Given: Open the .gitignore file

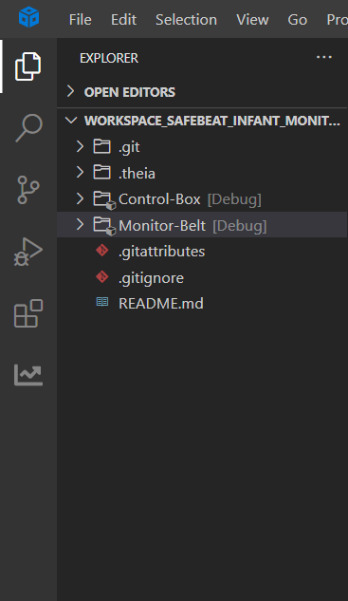Looking at the screenshot, I should point(202,277).
